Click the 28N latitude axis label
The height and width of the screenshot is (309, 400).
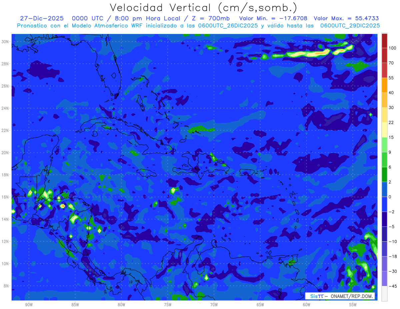tap(6, 64)
